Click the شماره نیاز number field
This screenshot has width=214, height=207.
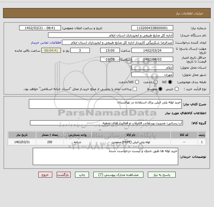pyautogui.click(x=152, y=28)
